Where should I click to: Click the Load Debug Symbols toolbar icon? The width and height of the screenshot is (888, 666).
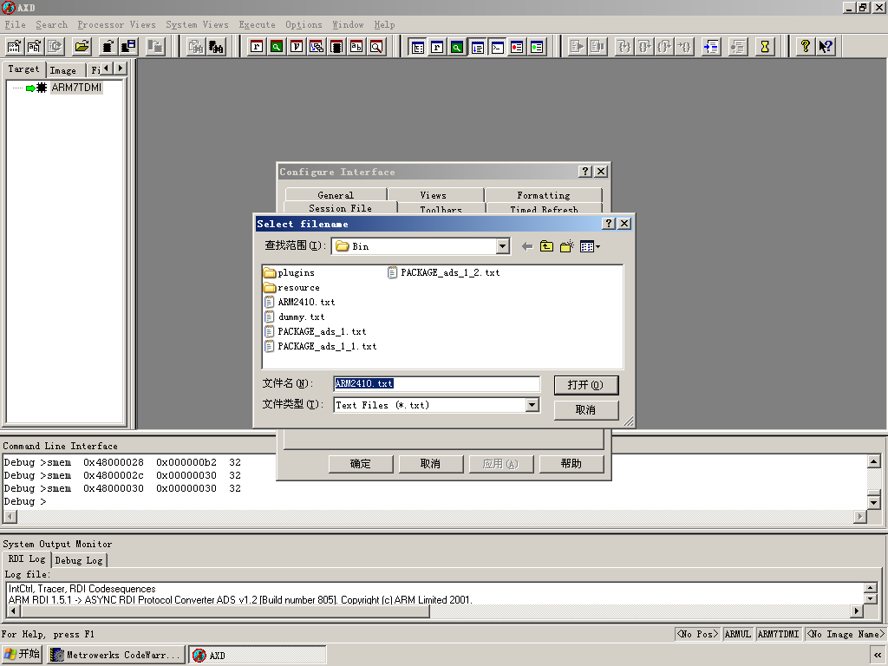coord(35,47)
